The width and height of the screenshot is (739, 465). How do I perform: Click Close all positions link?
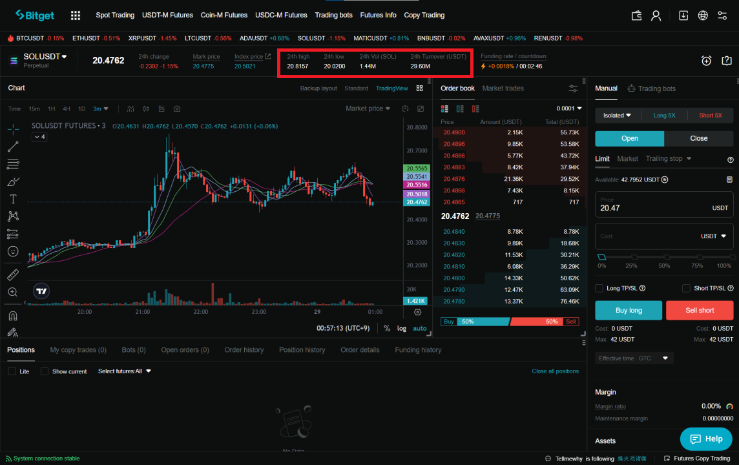555,371
